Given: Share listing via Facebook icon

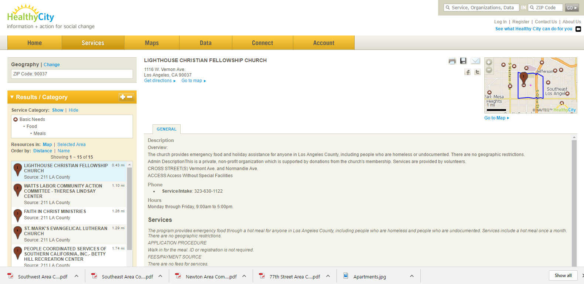Looking at the screenshot, I should (467, 72).
